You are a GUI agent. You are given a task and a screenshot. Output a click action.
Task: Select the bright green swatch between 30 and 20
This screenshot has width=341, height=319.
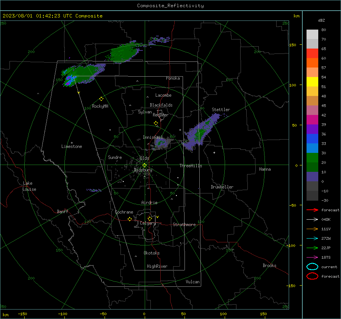click(x=312, y=158)
